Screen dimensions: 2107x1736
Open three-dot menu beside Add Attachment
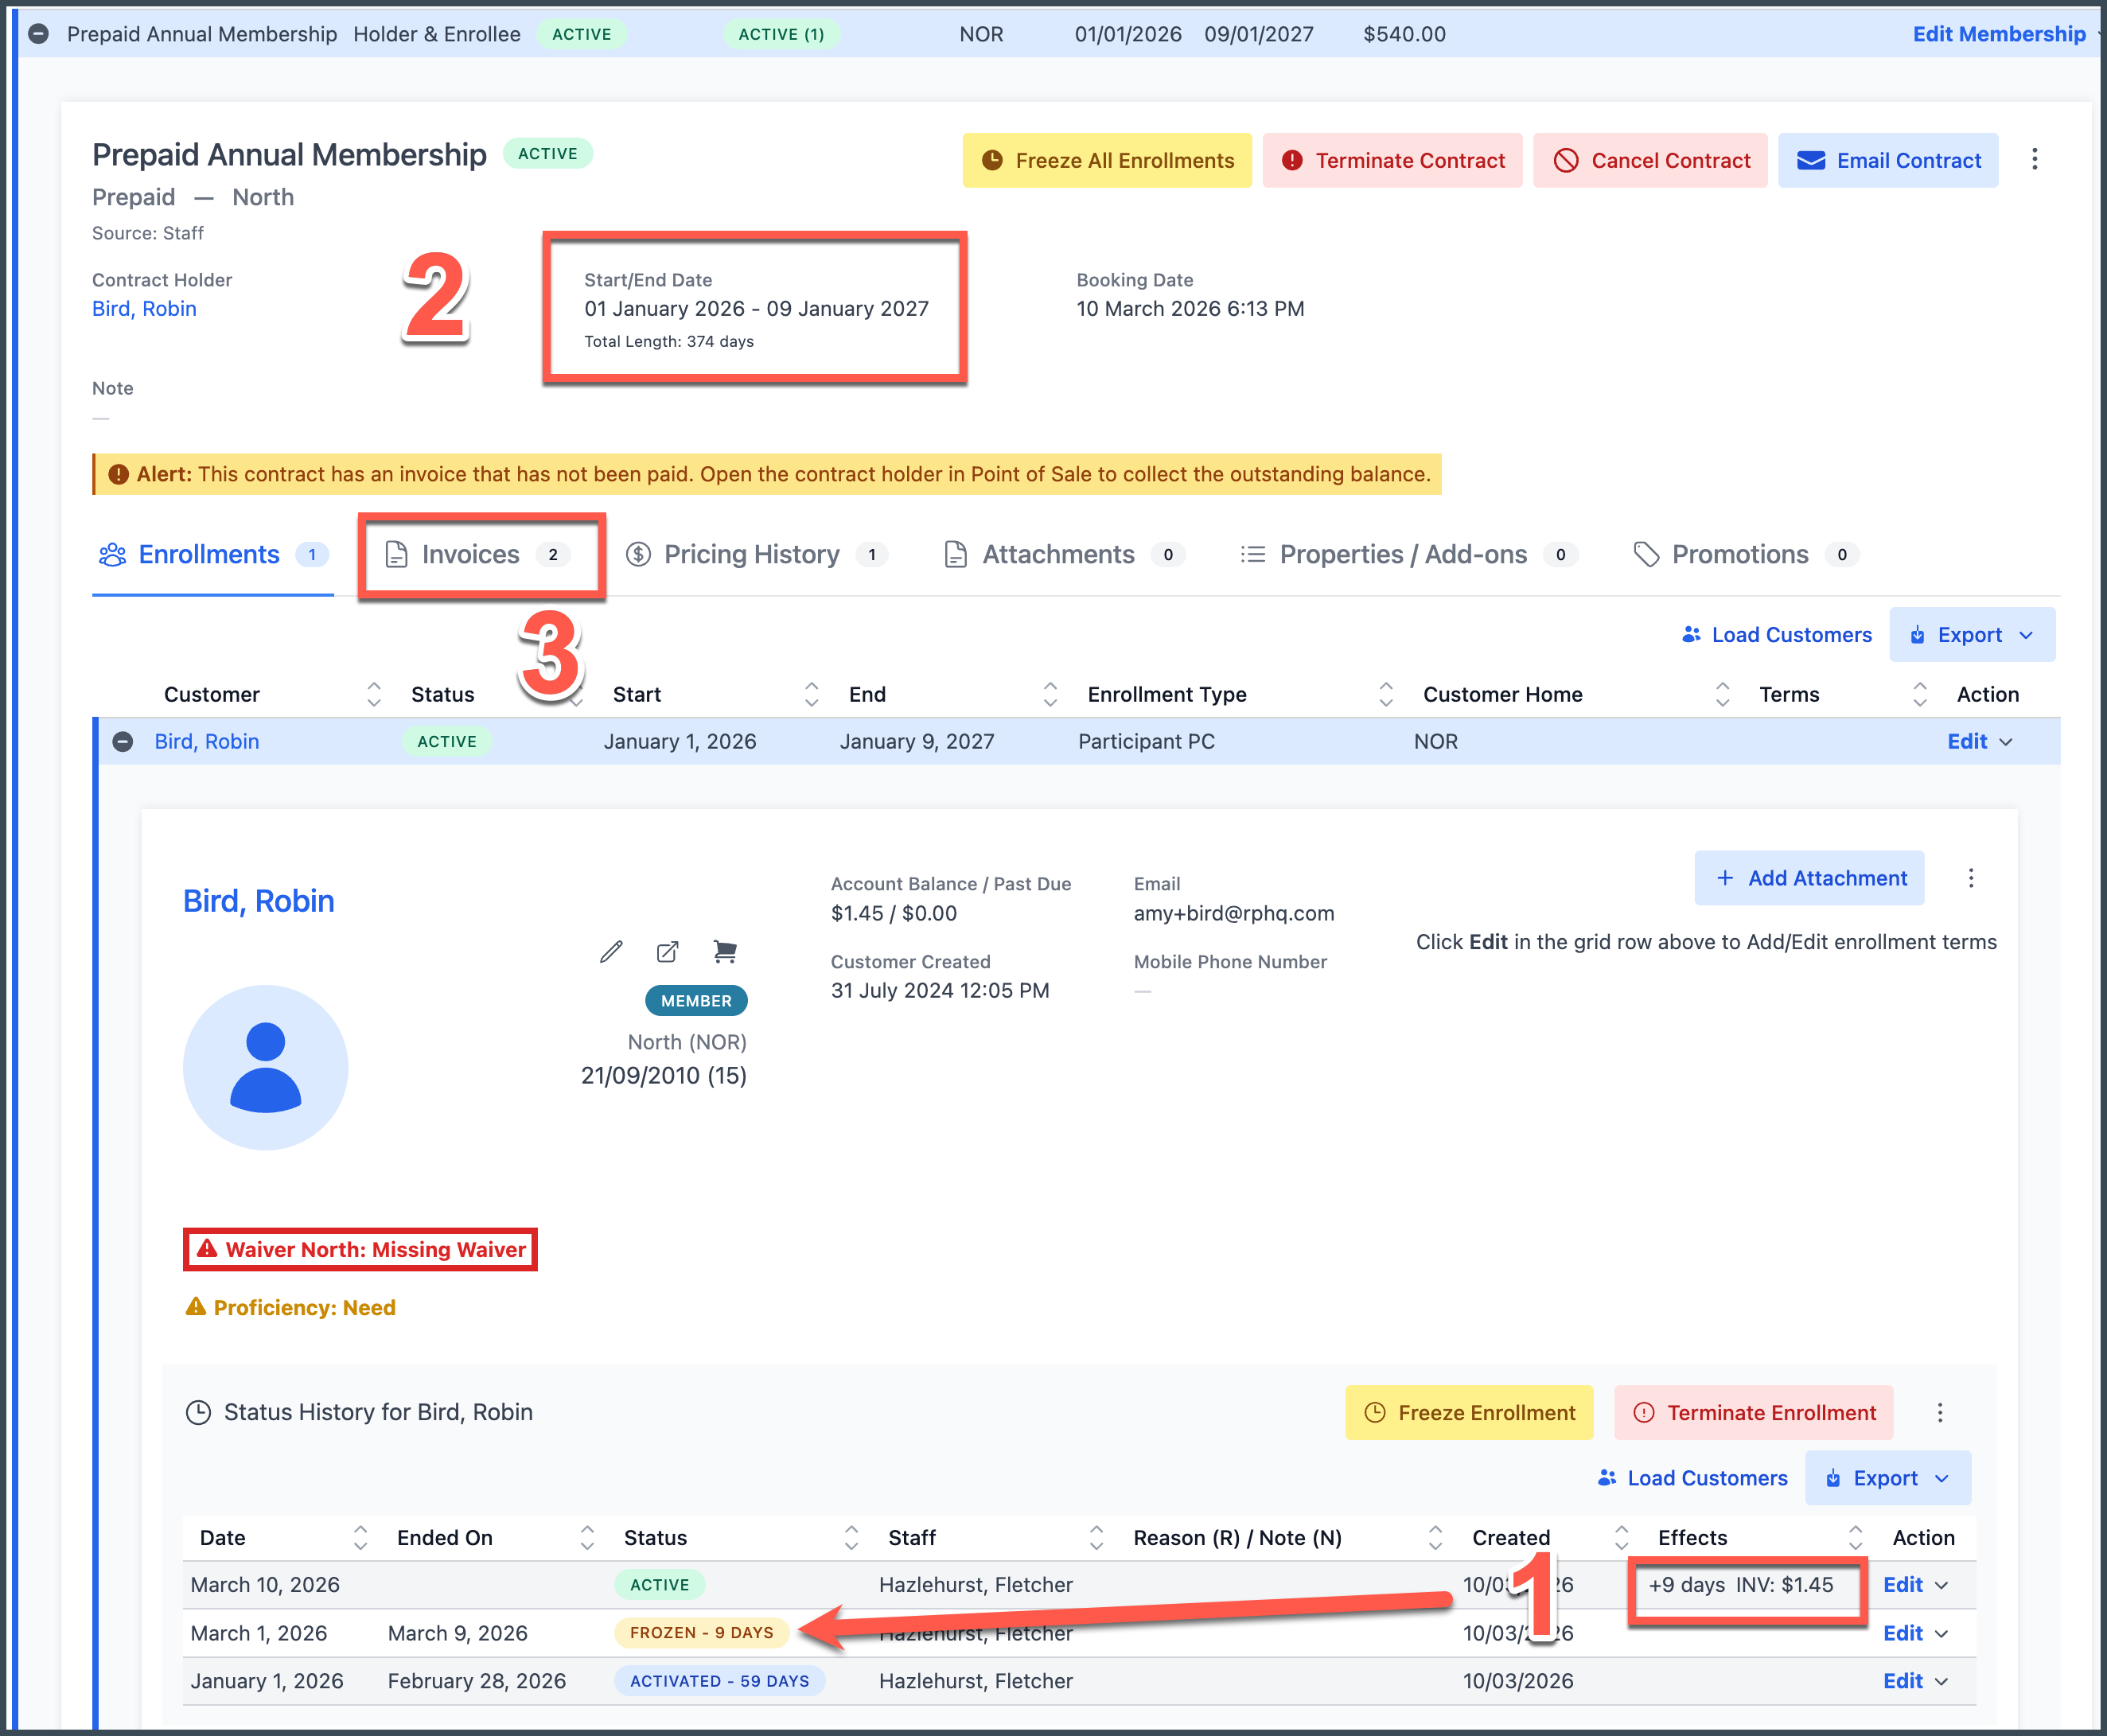[x=1970, y=878]
